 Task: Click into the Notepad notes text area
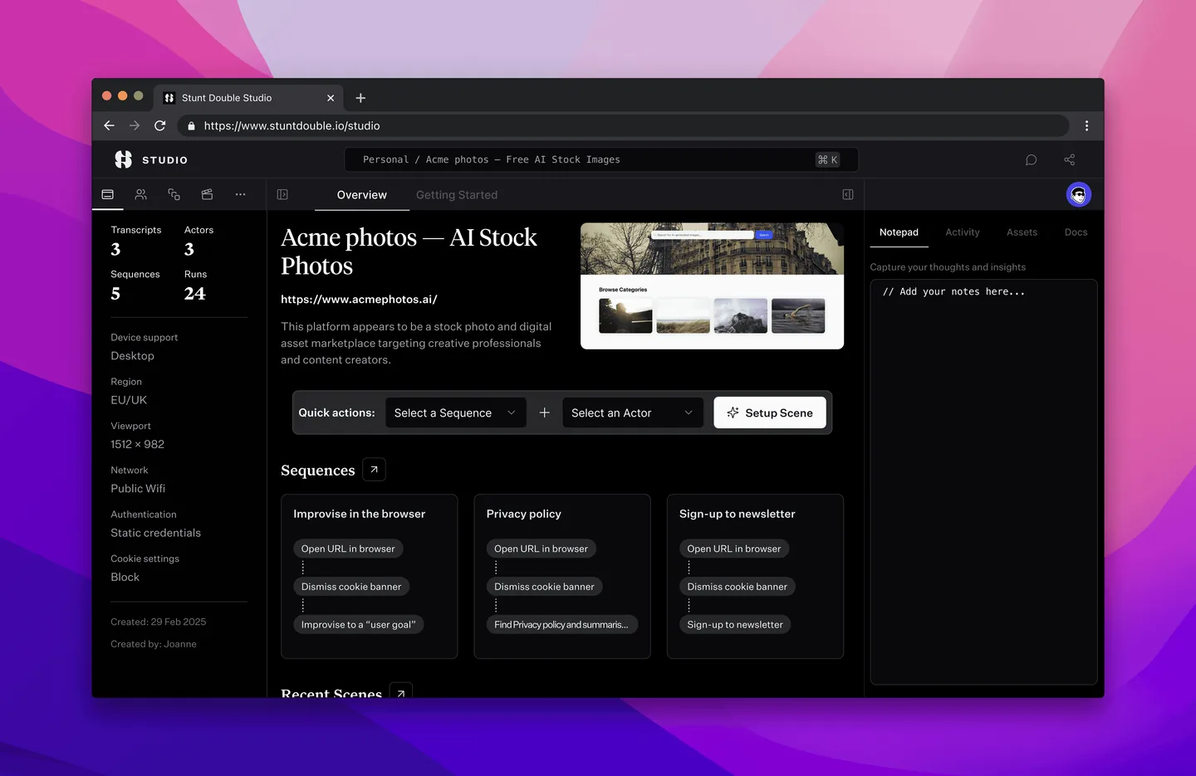[x=983, y=481]
